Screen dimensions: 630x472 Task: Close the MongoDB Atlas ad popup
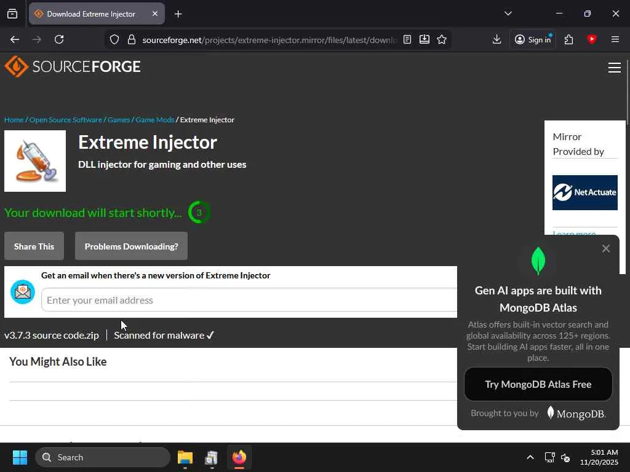(x=606, y=248)
